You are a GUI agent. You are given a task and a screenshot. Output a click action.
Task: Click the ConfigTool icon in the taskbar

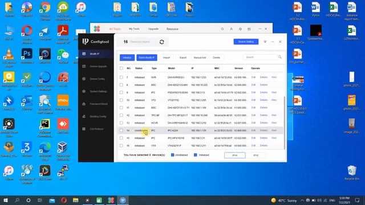coord(123,200)
